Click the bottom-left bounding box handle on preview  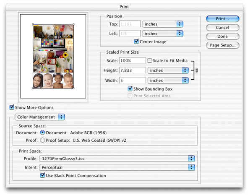[x=33, y=88]
